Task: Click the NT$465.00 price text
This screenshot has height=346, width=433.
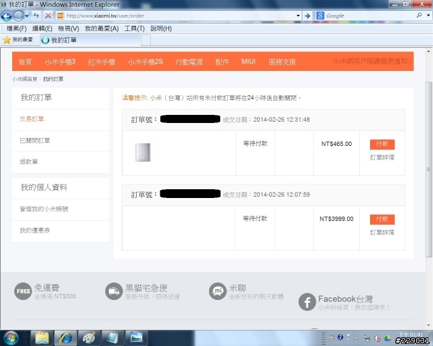Action: pyautogui.click(x=337, y=144)
